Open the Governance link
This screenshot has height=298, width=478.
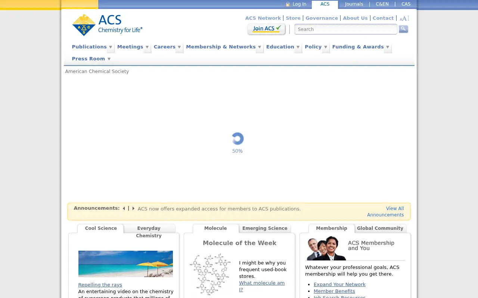tap(322, 18)
